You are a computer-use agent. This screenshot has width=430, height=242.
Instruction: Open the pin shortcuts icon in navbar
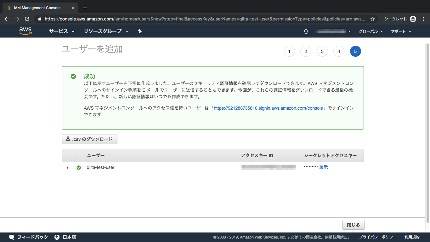140,31
